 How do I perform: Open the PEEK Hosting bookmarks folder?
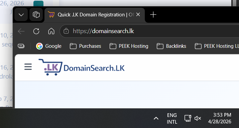click(129, 46)
